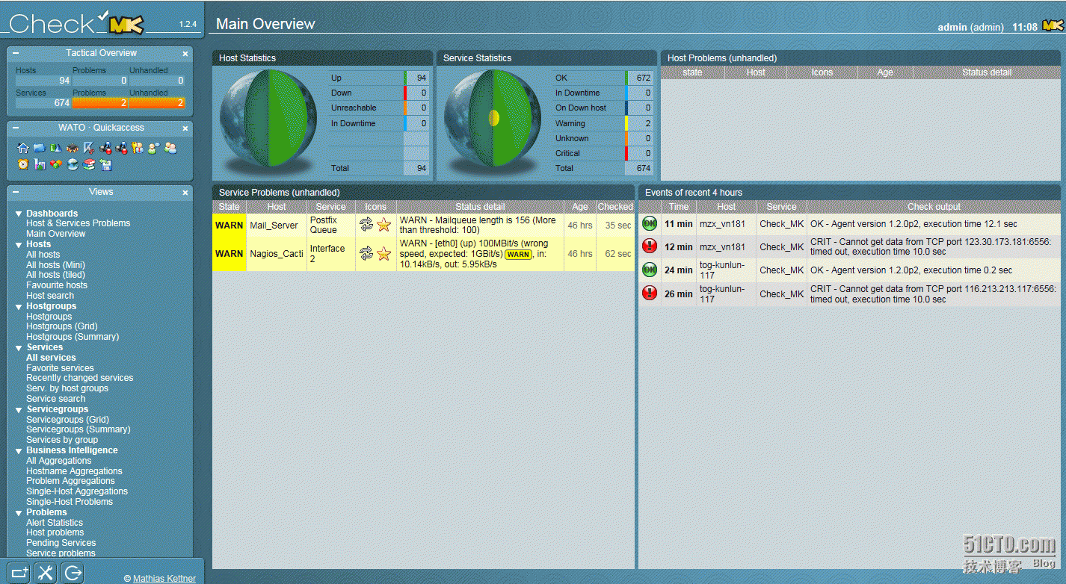This screenshot has width=1066, height=584.
Task: Open Alert Statistics view
Action: click(55, 523)
